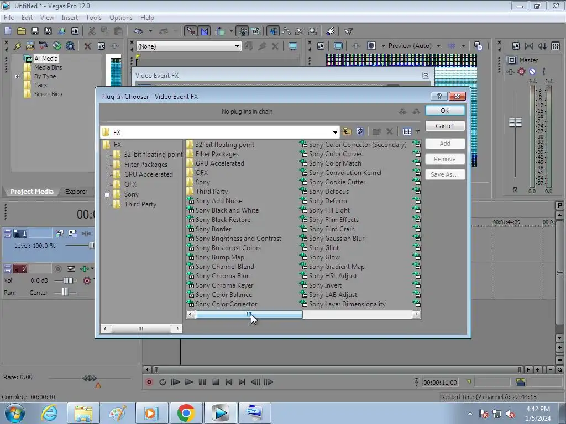Screen dimensions: 566x424
Task: Toggle Loop Playback button in transport
Action: [163, 382]
